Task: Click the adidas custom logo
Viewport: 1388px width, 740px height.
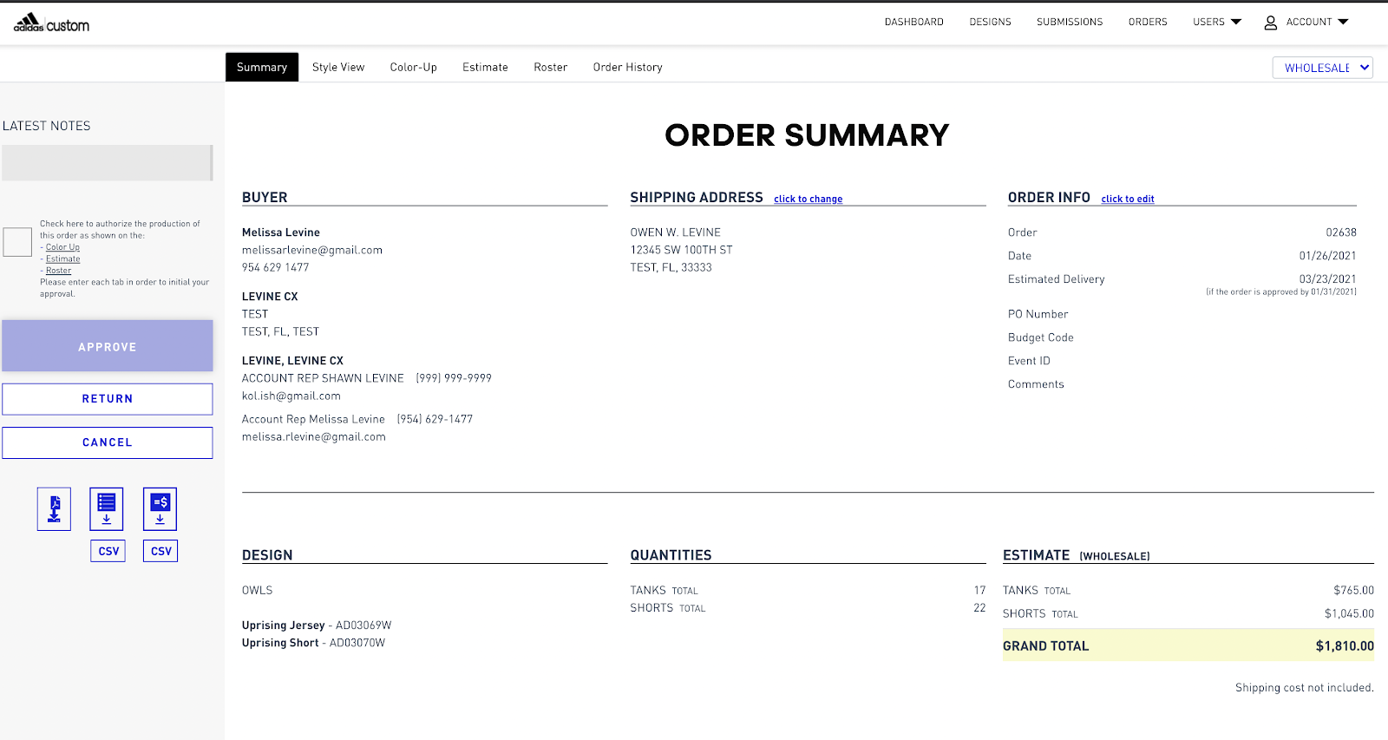Action: [x=50, y=21]
